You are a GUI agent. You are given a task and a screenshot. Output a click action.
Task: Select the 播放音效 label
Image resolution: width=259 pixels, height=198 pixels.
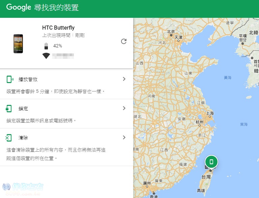click(x=28, y=79)
